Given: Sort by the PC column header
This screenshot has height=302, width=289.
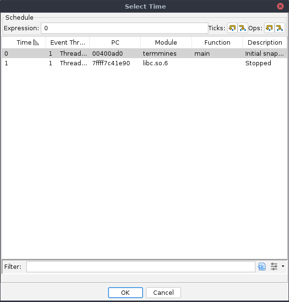Looking at the screenshot, I should [x=115, y=42].
